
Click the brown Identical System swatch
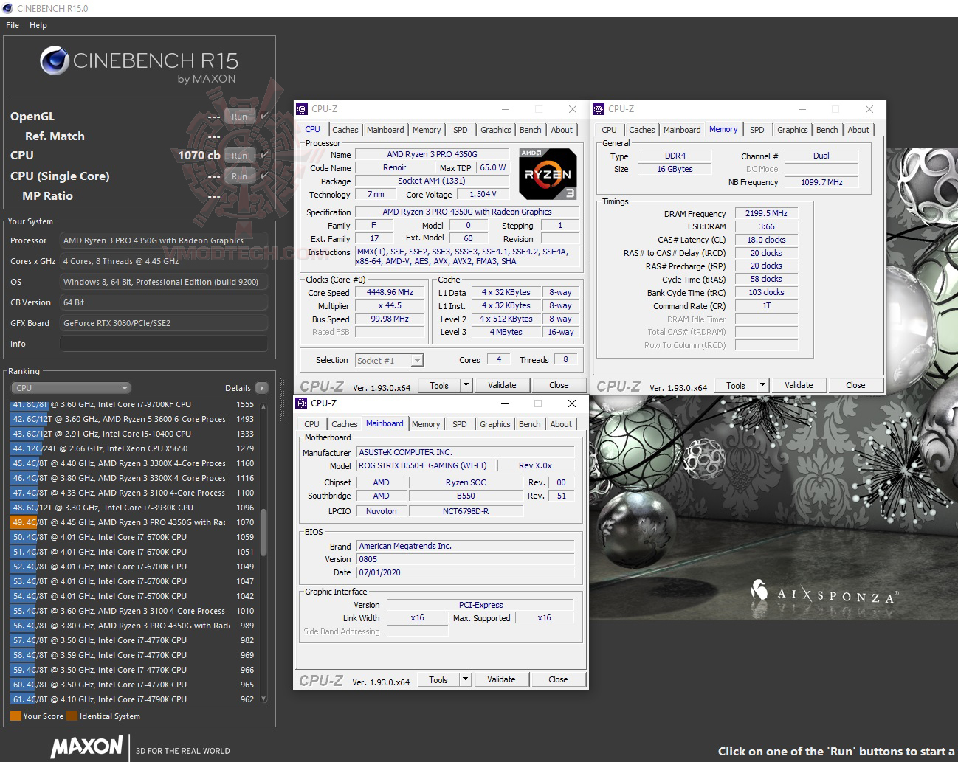click(72, 716)
